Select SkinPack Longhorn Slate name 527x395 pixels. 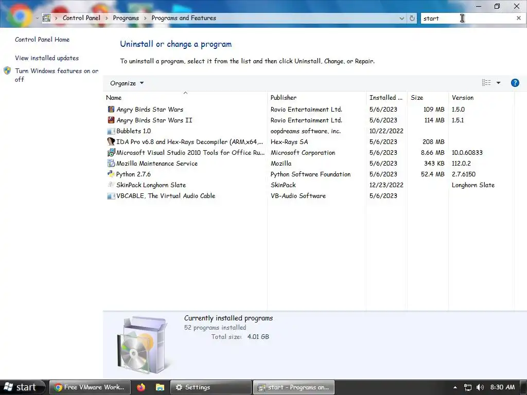(x=151, y=185)
